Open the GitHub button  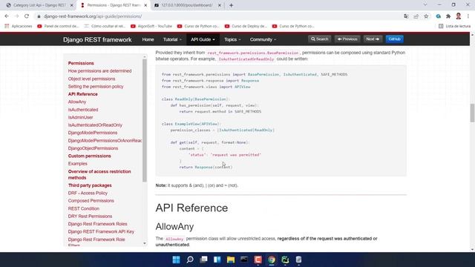pos(394,39)
